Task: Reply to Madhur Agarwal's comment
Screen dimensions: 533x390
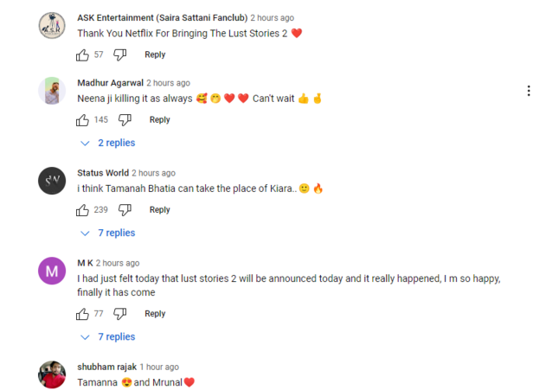Action: (x=160, y=120)
